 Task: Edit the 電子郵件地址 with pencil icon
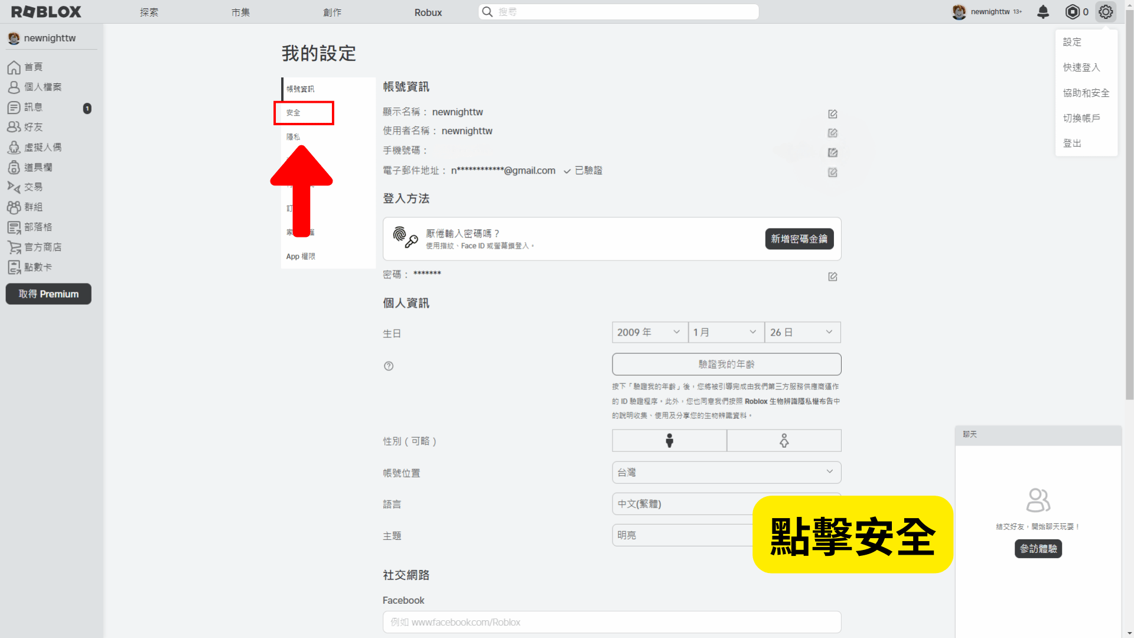click(833, 172)
